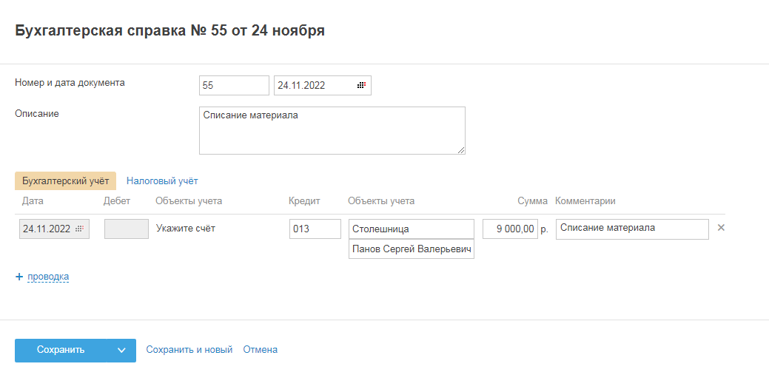Click the Панов Сергей Валерьевич field

point(411,250)
